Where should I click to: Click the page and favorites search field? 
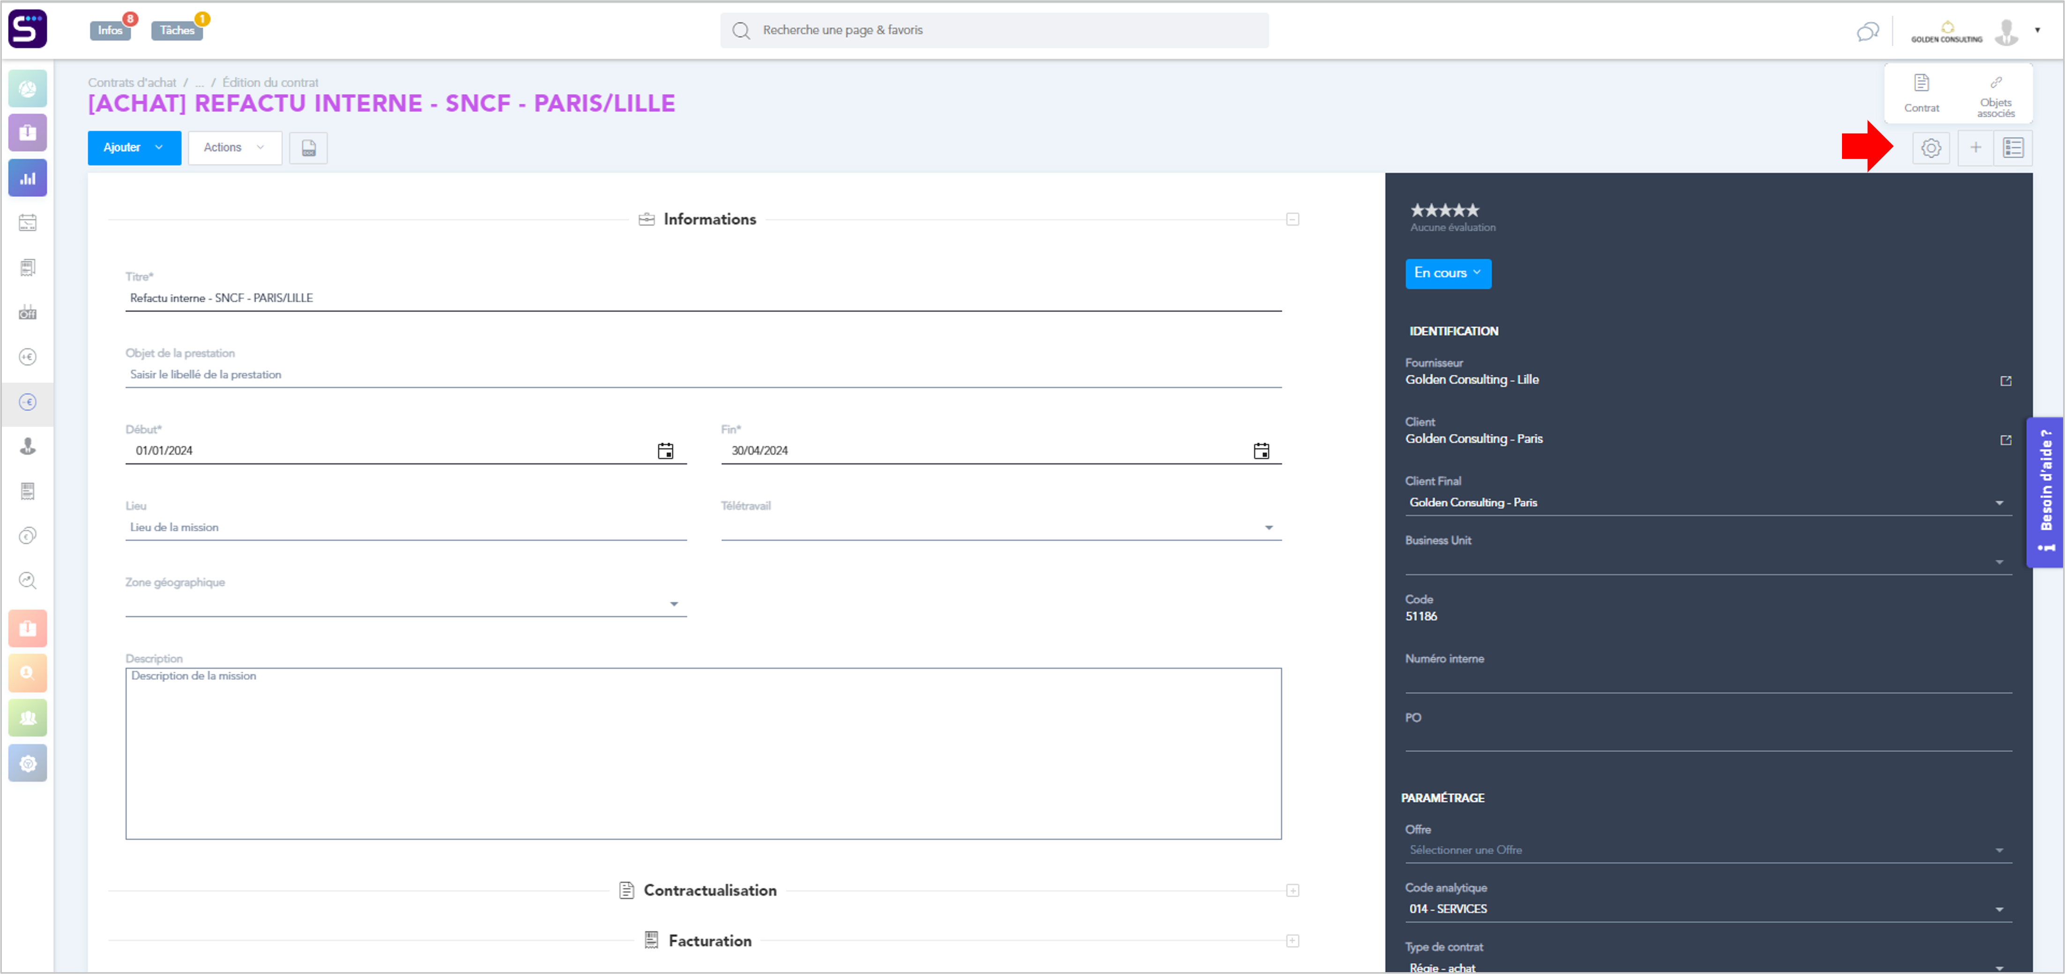[994, 30]
